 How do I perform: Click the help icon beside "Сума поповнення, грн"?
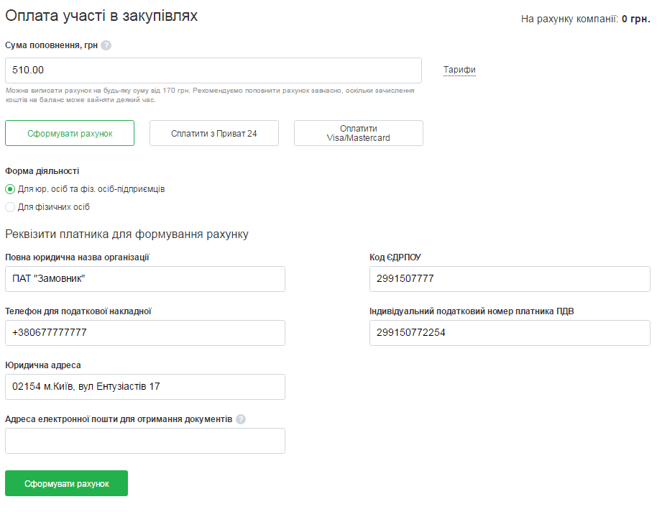pos(106,45)
